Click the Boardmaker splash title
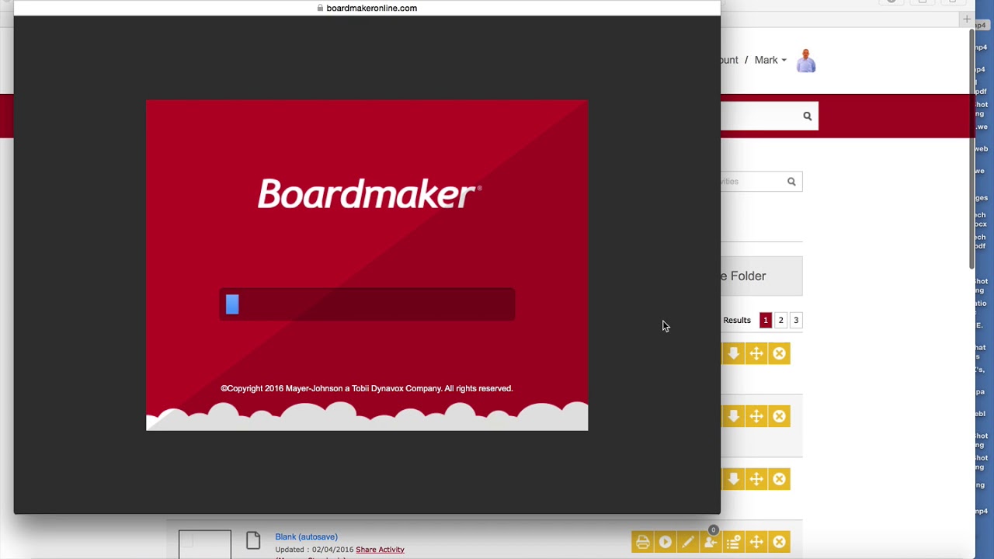The image size is (994, 559). [x=369, y=193]
